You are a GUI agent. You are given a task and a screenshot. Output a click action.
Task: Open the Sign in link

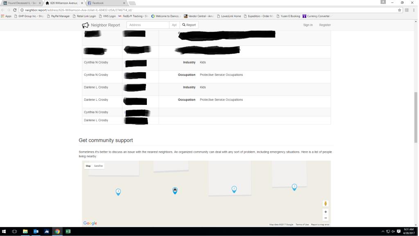(x=308, y=25)
